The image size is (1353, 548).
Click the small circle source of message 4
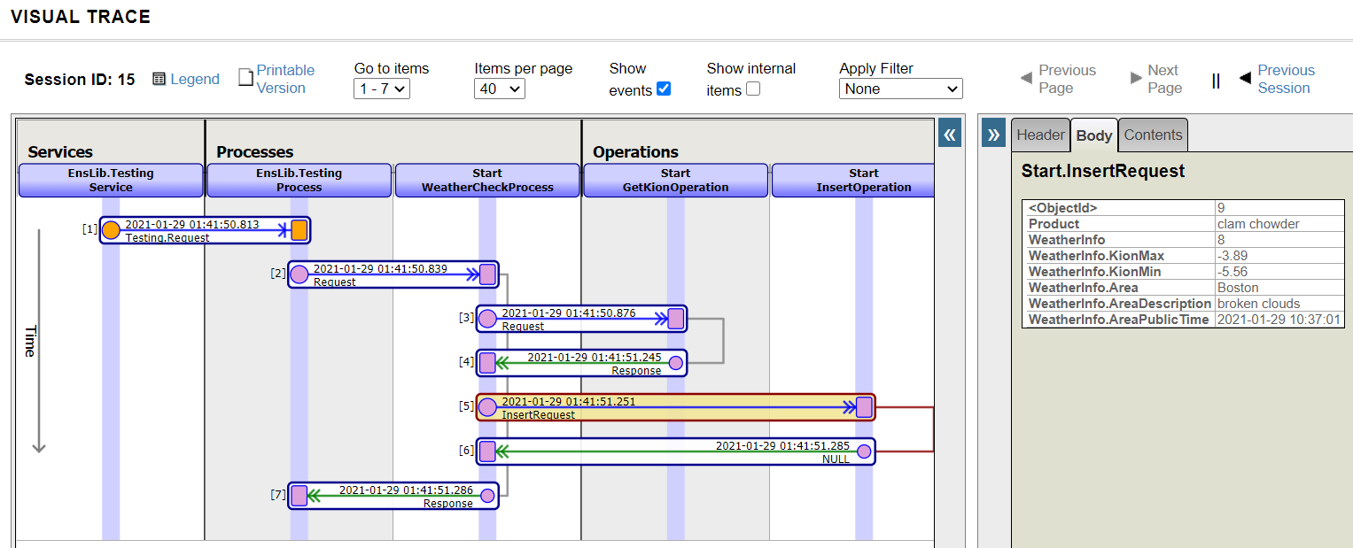676,363
